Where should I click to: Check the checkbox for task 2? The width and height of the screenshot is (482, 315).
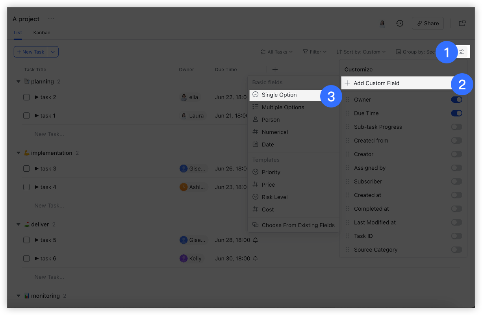click(26, 97)
